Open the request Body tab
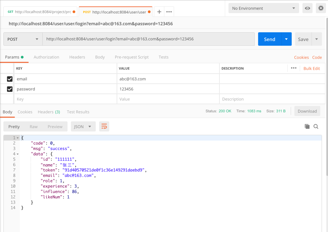 point(100,57)
